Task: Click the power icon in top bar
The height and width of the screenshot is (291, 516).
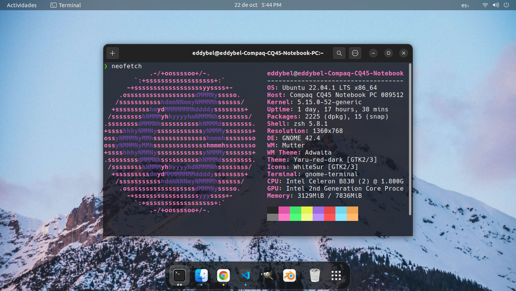Action: tap(507, 5)
